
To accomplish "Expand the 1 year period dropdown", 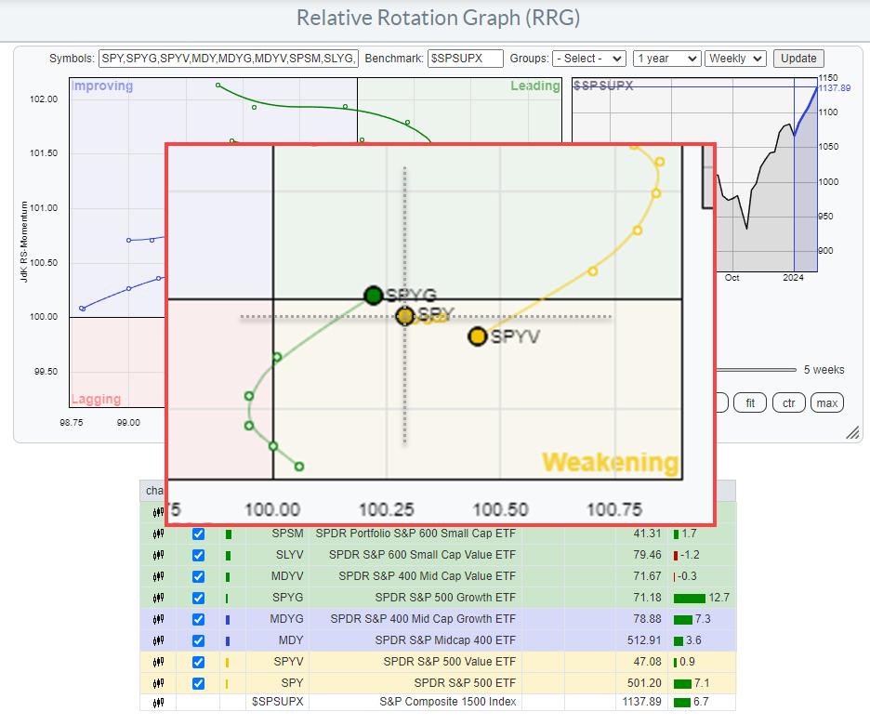I will coord(666,58).
